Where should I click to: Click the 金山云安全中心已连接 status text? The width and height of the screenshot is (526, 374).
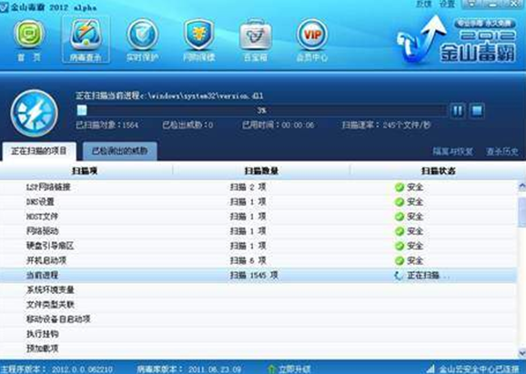coord(479,369)
